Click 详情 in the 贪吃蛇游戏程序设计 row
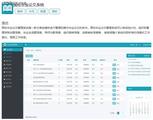Image resolution: width=153 pixels, height=120 pixels. click(118, 78)
